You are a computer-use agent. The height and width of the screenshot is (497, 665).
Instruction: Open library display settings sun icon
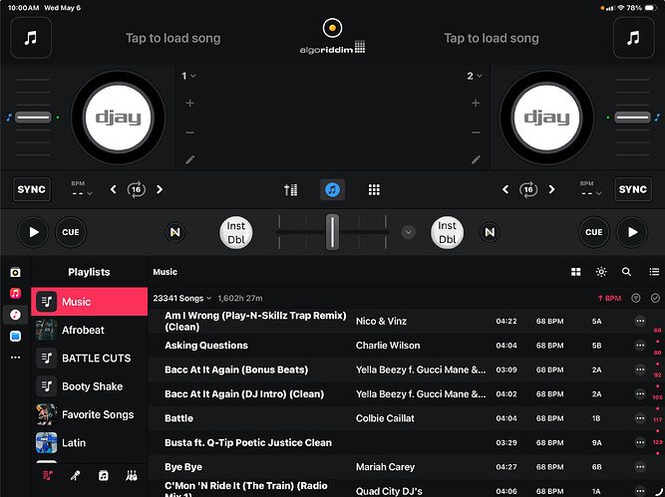[601, 272]
